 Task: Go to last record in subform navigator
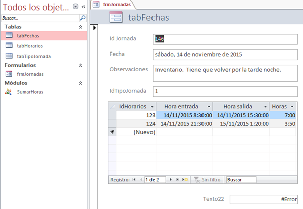(x=178, y=179)
